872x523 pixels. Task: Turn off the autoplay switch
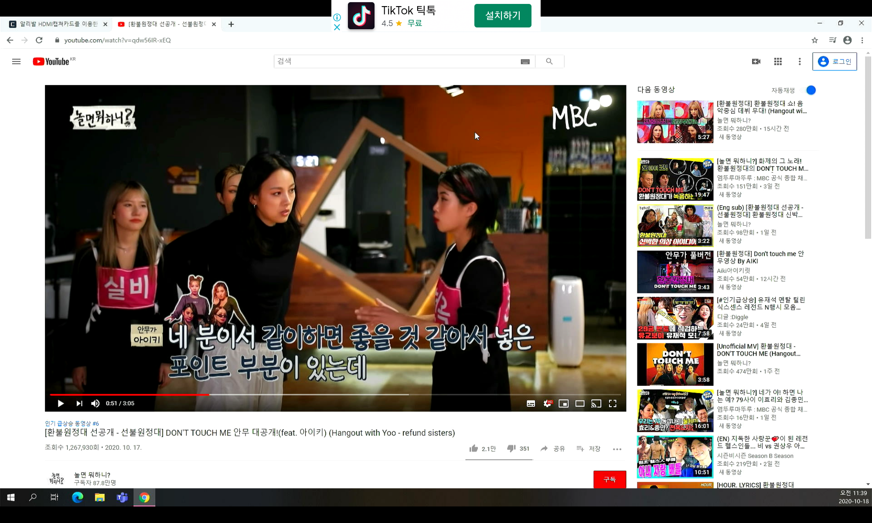[810, 90]
